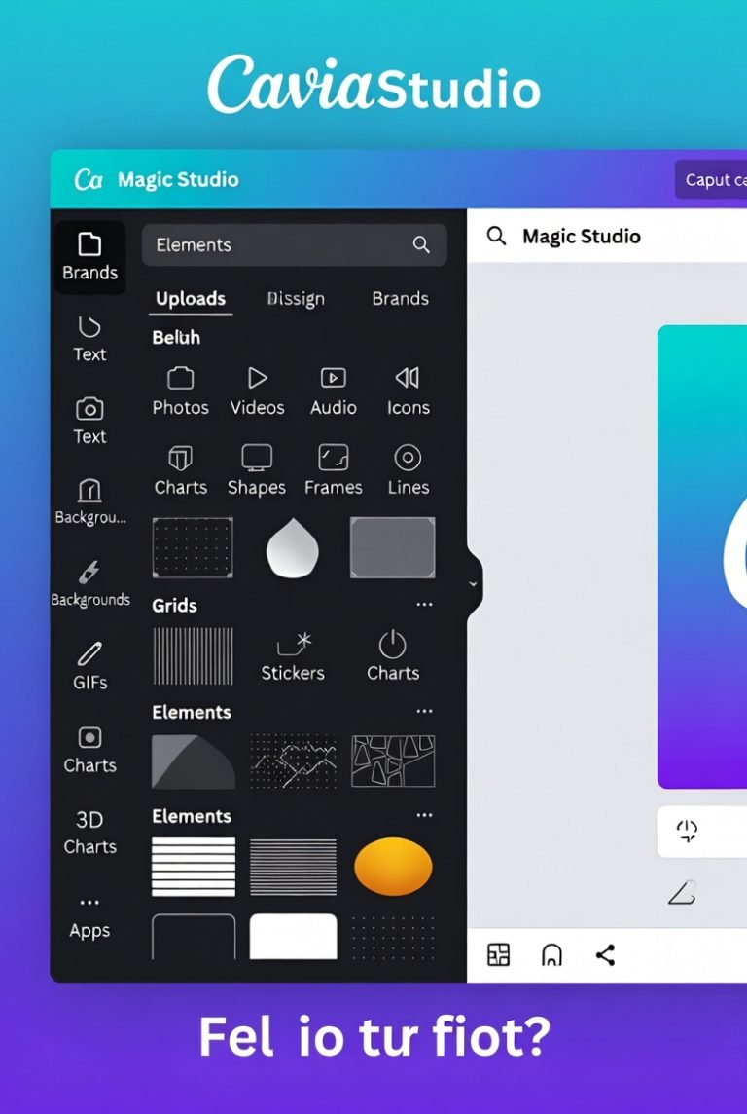Click the grid layout icon in bottom bar

point(499,955)
